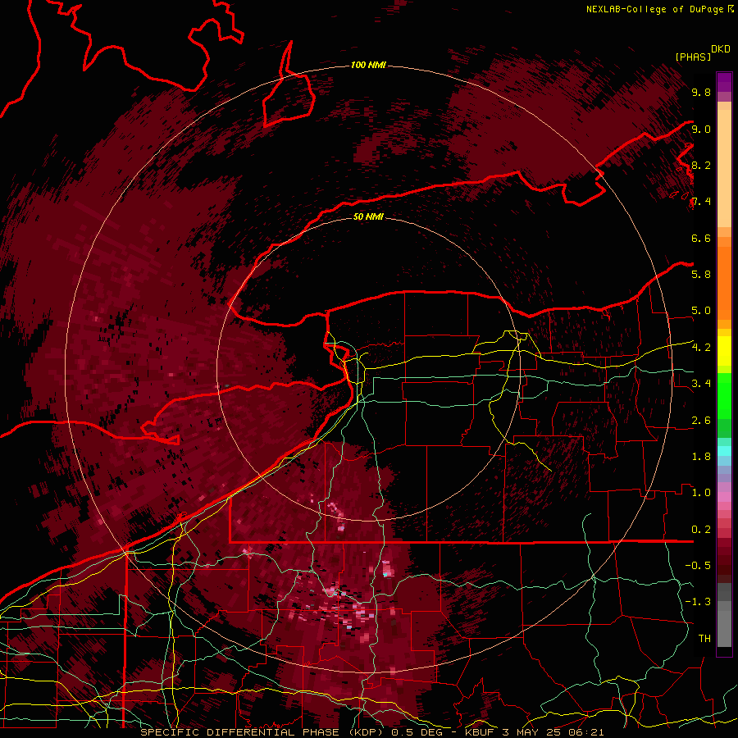Click the 50 NMI range ring label
The height and width of the screenshot is (738, 738).
tap(368, 216)
